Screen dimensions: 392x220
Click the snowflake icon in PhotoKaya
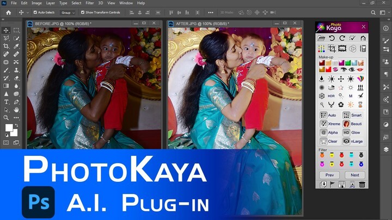[x=322, y=96]
